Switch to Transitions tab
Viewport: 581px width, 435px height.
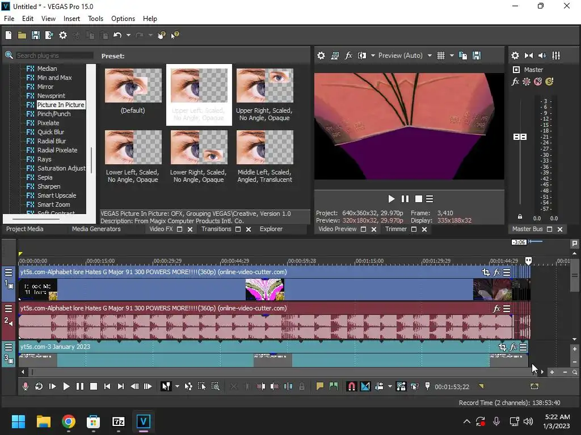coord(216,229)
